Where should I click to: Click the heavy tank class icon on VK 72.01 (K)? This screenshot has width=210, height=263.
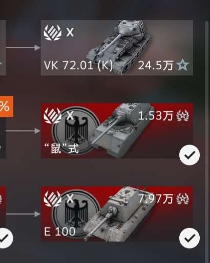52,33
